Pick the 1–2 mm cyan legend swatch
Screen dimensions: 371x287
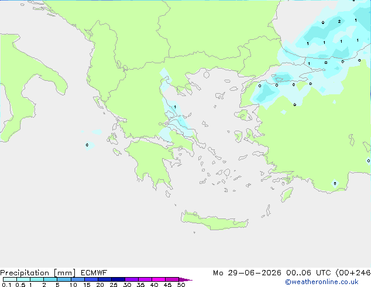pos(37,279)
